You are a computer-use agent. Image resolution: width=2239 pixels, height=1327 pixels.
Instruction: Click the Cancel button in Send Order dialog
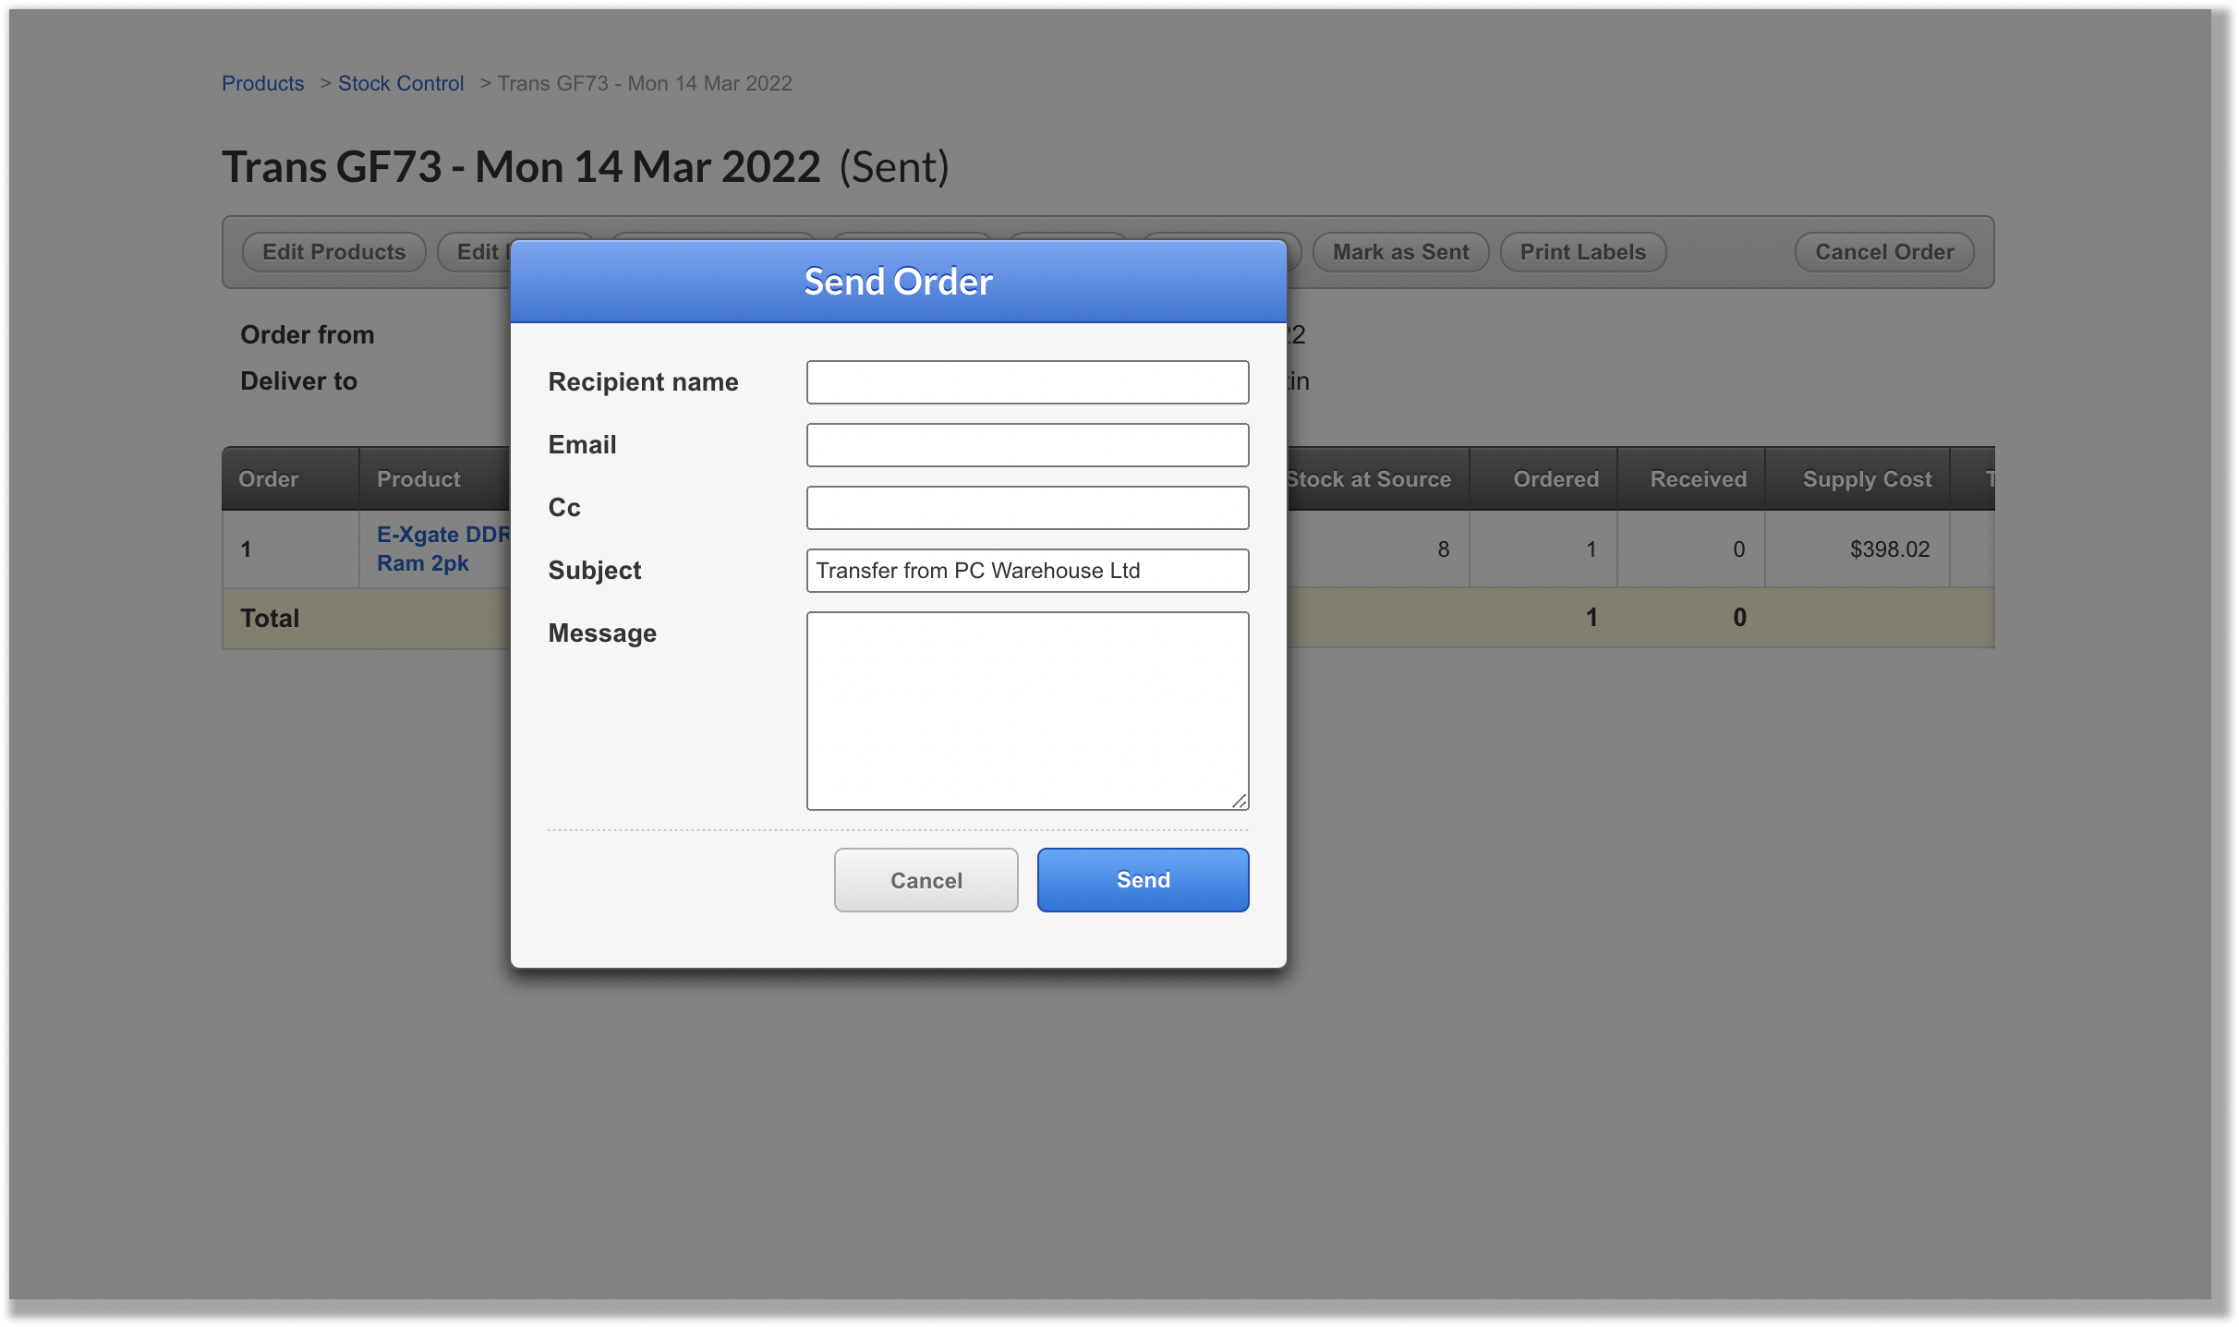pos(926,880)
